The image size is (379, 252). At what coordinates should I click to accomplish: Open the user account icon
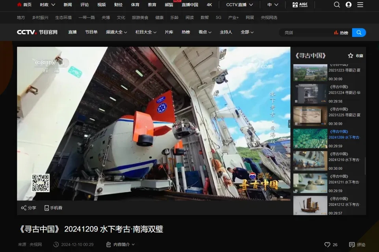tap(349, 5)
